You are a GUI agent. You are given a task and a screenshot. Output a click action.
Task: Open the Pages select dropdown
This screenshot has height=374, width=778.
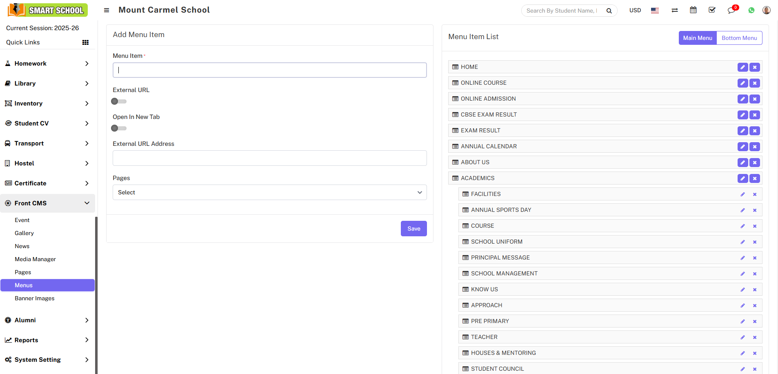pyautogui.click(x=269, y=192)
